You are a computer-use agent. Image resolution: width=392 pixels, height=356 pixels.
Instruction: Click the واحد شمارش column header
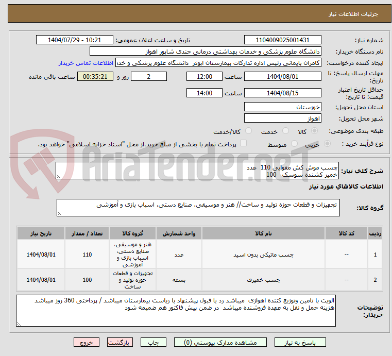(179, 233)
